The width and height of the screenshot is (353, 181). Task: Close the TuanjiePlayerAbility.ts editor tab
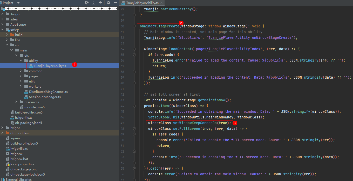(161, 3)
